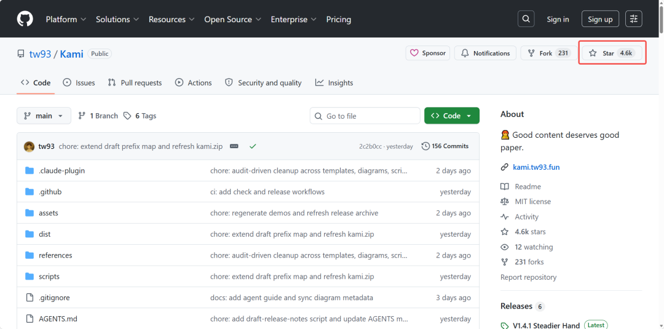Expand the green Code dropdown button

point(452,116)
